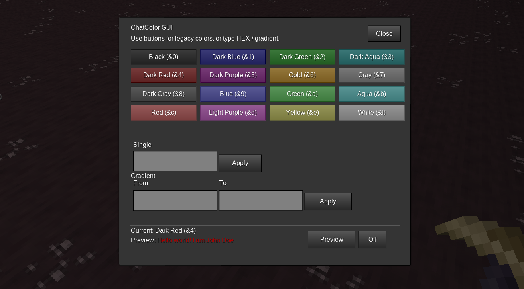
Task: Choose the Dark Green (&2) swatch
Action: point(302,57)
